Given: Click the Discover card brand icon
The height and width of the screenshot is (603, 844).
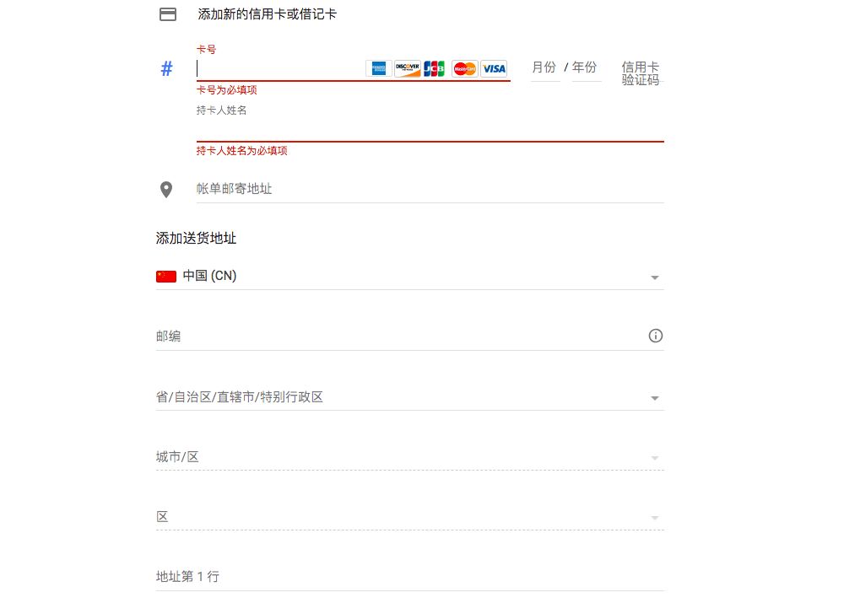Looking at the screenshot, I should [x=408, y=68].
